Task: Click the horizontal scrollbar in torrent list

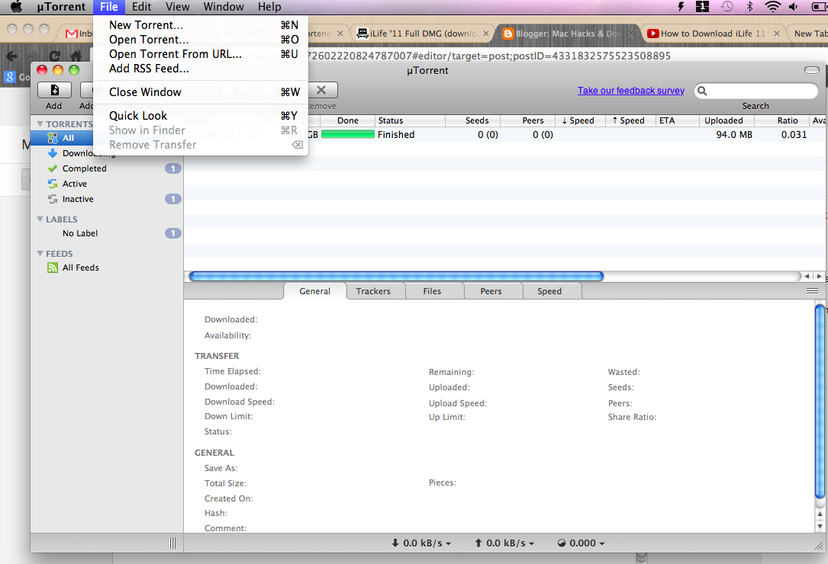Action: point(396,276)
